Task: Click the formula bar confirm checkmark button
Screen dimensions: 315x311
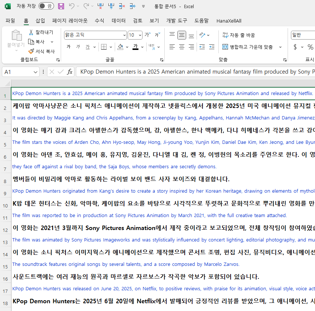Action: coord(60,72)
